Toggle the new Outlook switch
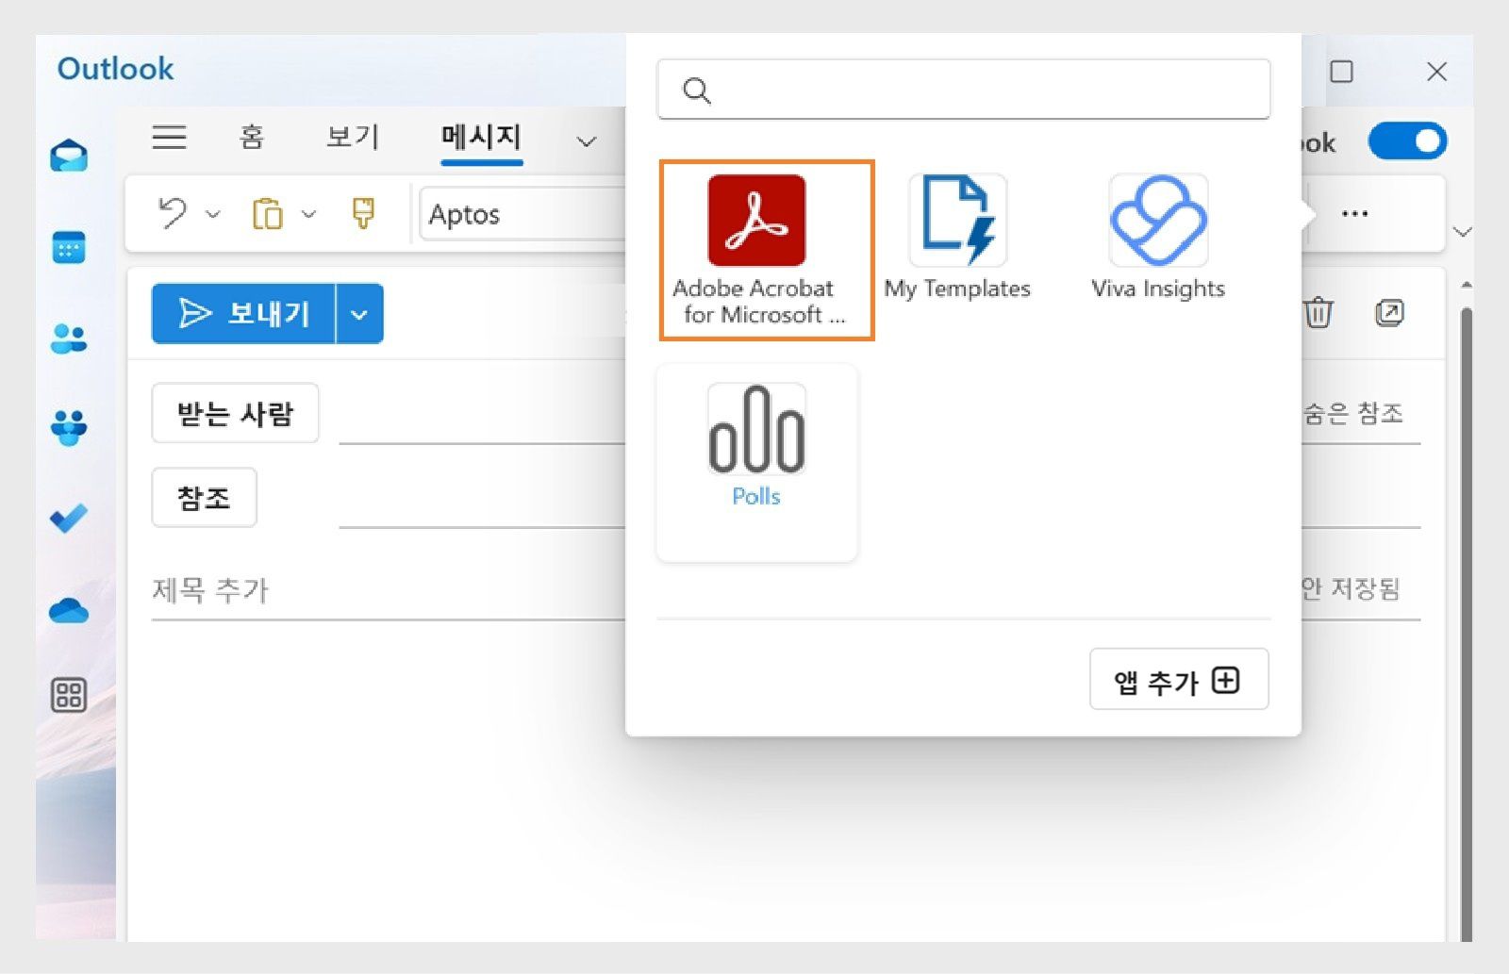The image size is (1509, 974). [x=1407, y=141]
